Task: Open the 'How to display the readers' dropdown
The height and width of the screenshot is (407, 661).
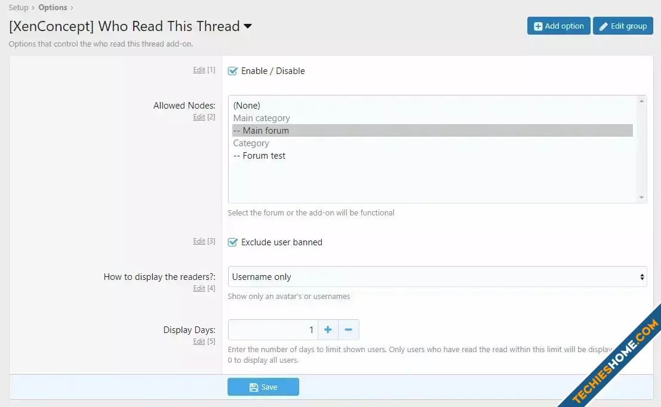Action: 437,277
